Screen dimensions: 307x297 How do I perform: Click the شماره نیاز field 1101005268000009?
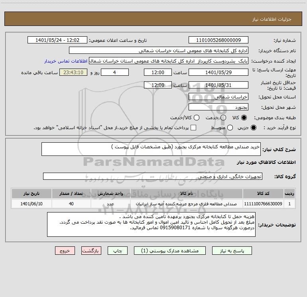point(218,40)
